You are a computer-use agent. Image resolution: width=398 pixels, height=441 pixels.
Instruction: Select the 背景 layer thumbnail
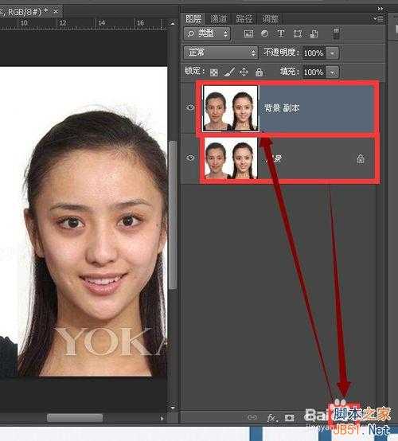click(x=230, y=158)
